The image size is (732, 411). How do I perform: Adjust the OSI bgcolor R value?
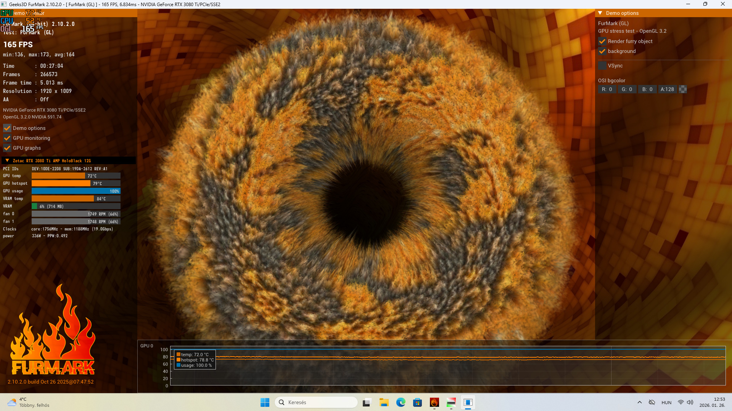(607, 89)
